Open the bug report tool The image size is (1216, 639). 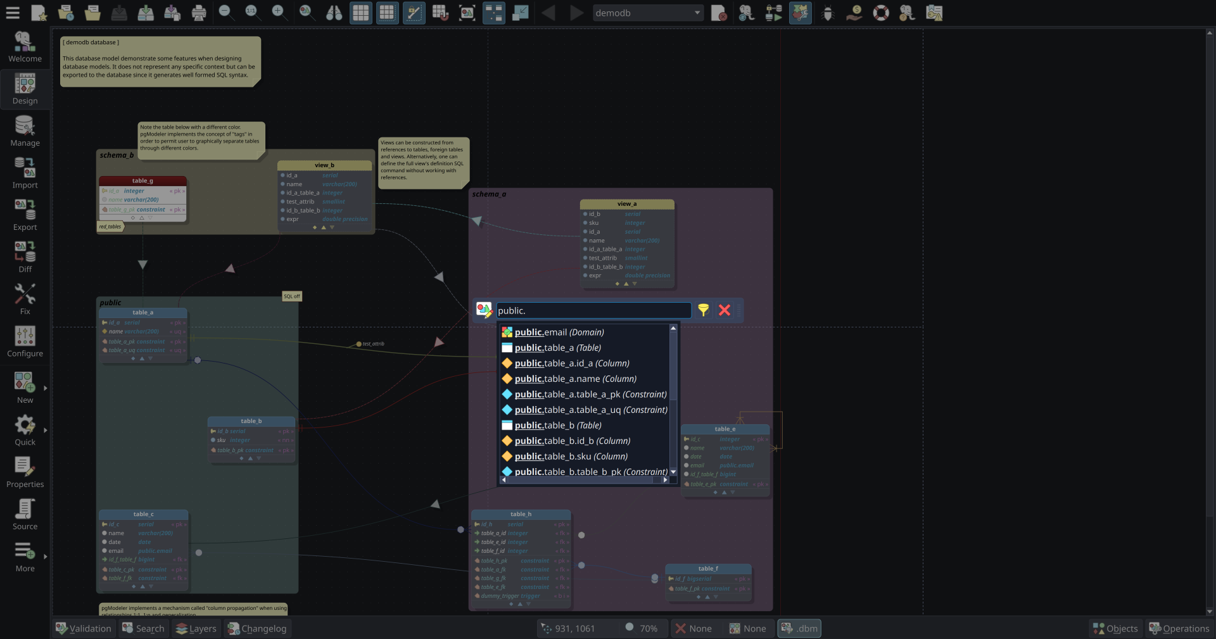tap(828, 13)
